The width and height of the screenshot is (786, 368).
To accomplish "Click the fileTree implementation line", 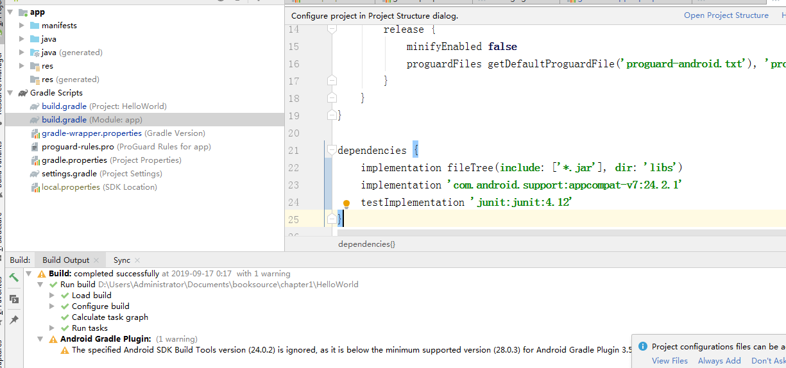I will [522, 168].
